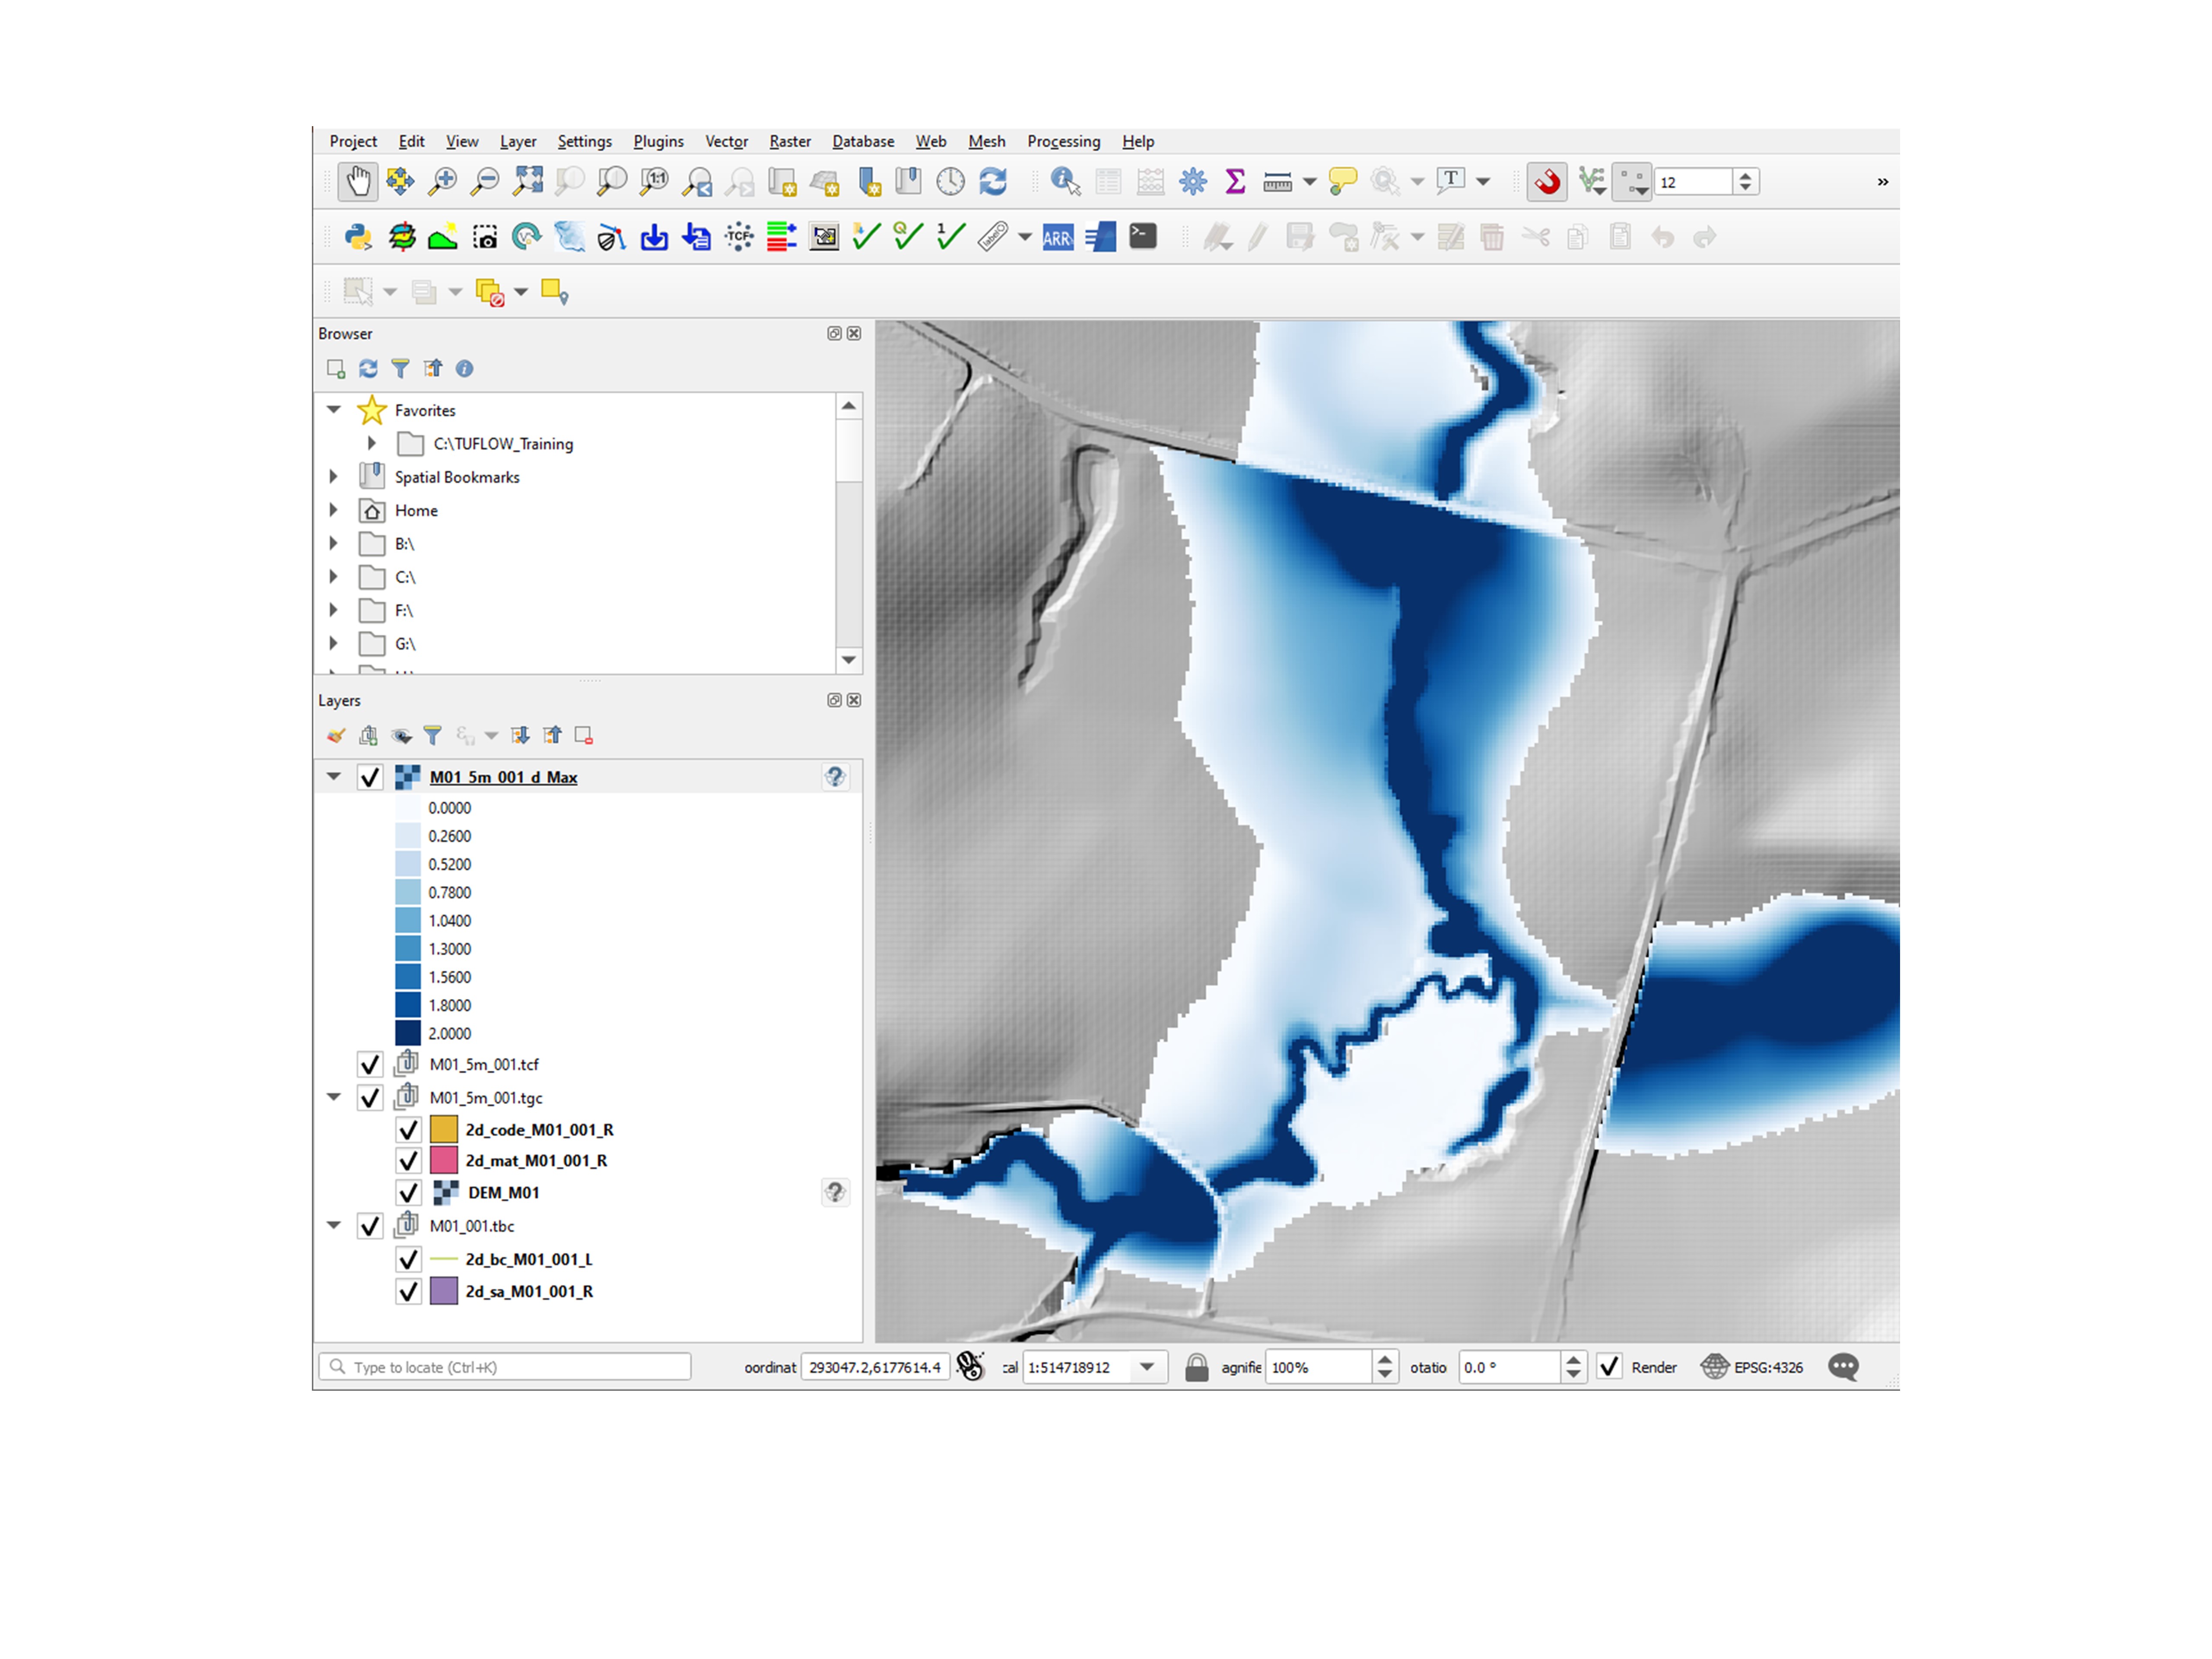Uncheck the 2d_sa_M01_001_R layer
Screen dimensions: 2212x1659
408,1291
